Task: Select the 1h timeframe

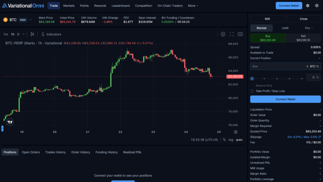Action: [x=12, y=34]
